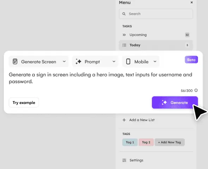
Task: Click the prompt text area
Action: pos(100,78)
